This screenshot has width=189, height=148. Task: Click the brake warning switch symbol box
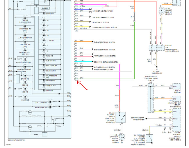pos(121,117)
